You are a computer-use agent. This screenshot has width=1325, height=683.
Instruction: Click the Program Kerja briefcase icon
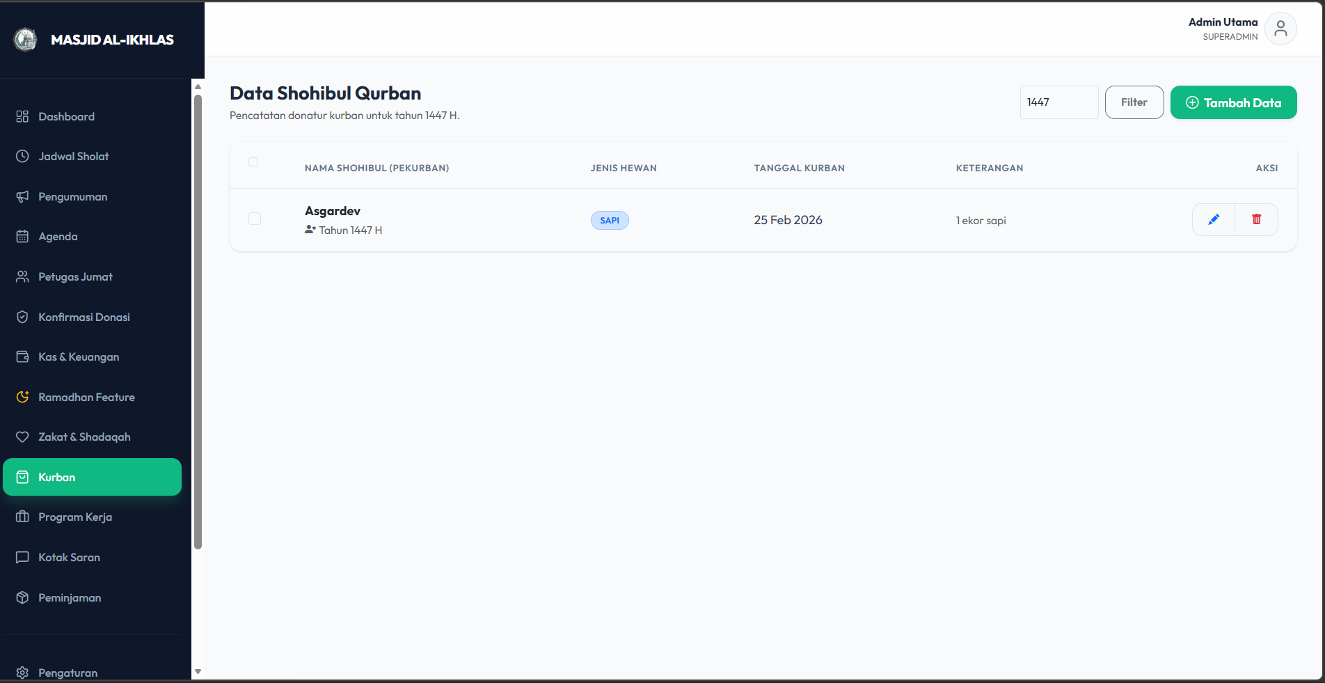click(22, 517)
